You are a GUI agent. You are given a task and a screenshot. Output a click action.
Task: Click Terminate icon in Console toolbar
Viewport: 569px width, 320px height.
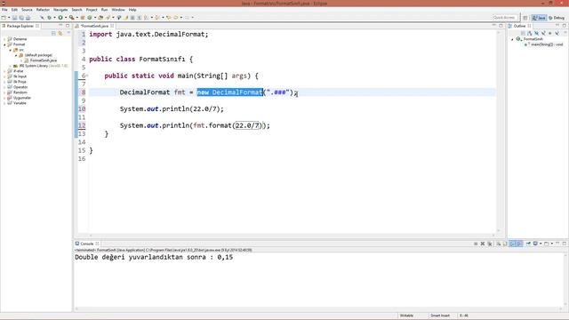[476, 244]
